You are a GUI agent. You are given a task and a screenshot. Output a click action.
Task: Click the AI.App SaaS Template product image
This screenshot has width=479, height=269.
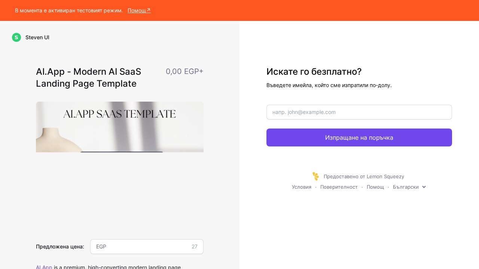[x=120, y=127]
